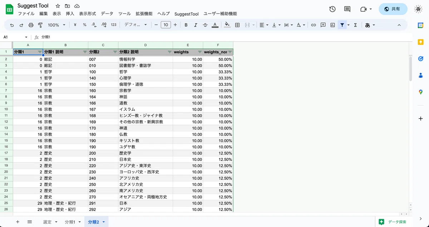Toggle bold formatting

(x=186, y=25)
